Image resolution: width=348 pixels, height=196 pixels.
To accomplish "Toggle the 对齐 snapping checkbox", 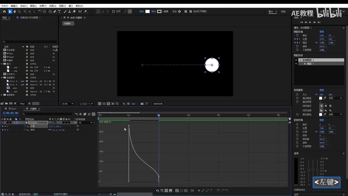I will 114,11.
